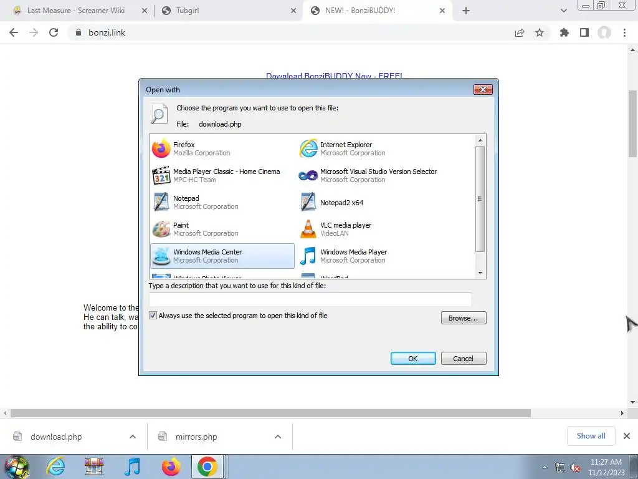Switch to the Last Measure - Screamer Wiki tab

(75, 11)
